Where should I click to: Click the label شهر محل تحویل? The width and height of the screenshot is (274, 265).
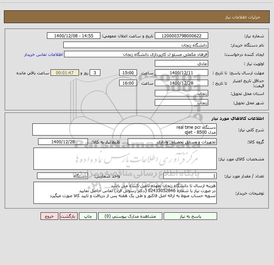(248, 103)
